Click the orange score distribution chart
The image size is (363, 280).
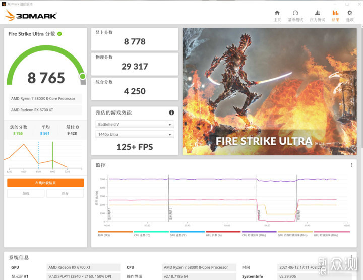[43, 156]
